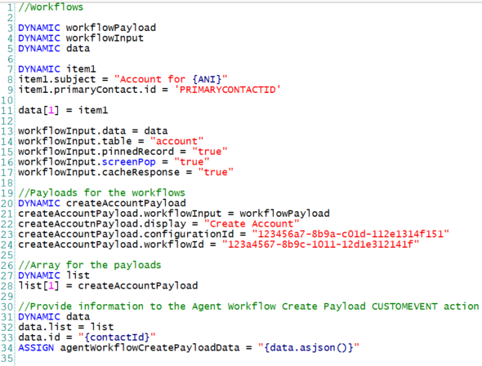Click the string "Account for {ANI}"
Viewport: 482px width, 366px height.
coord(171,79)
